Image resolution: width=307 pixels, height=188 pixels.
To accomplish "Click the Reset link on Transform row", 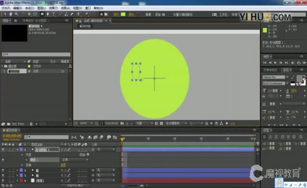I will point(63,165).
